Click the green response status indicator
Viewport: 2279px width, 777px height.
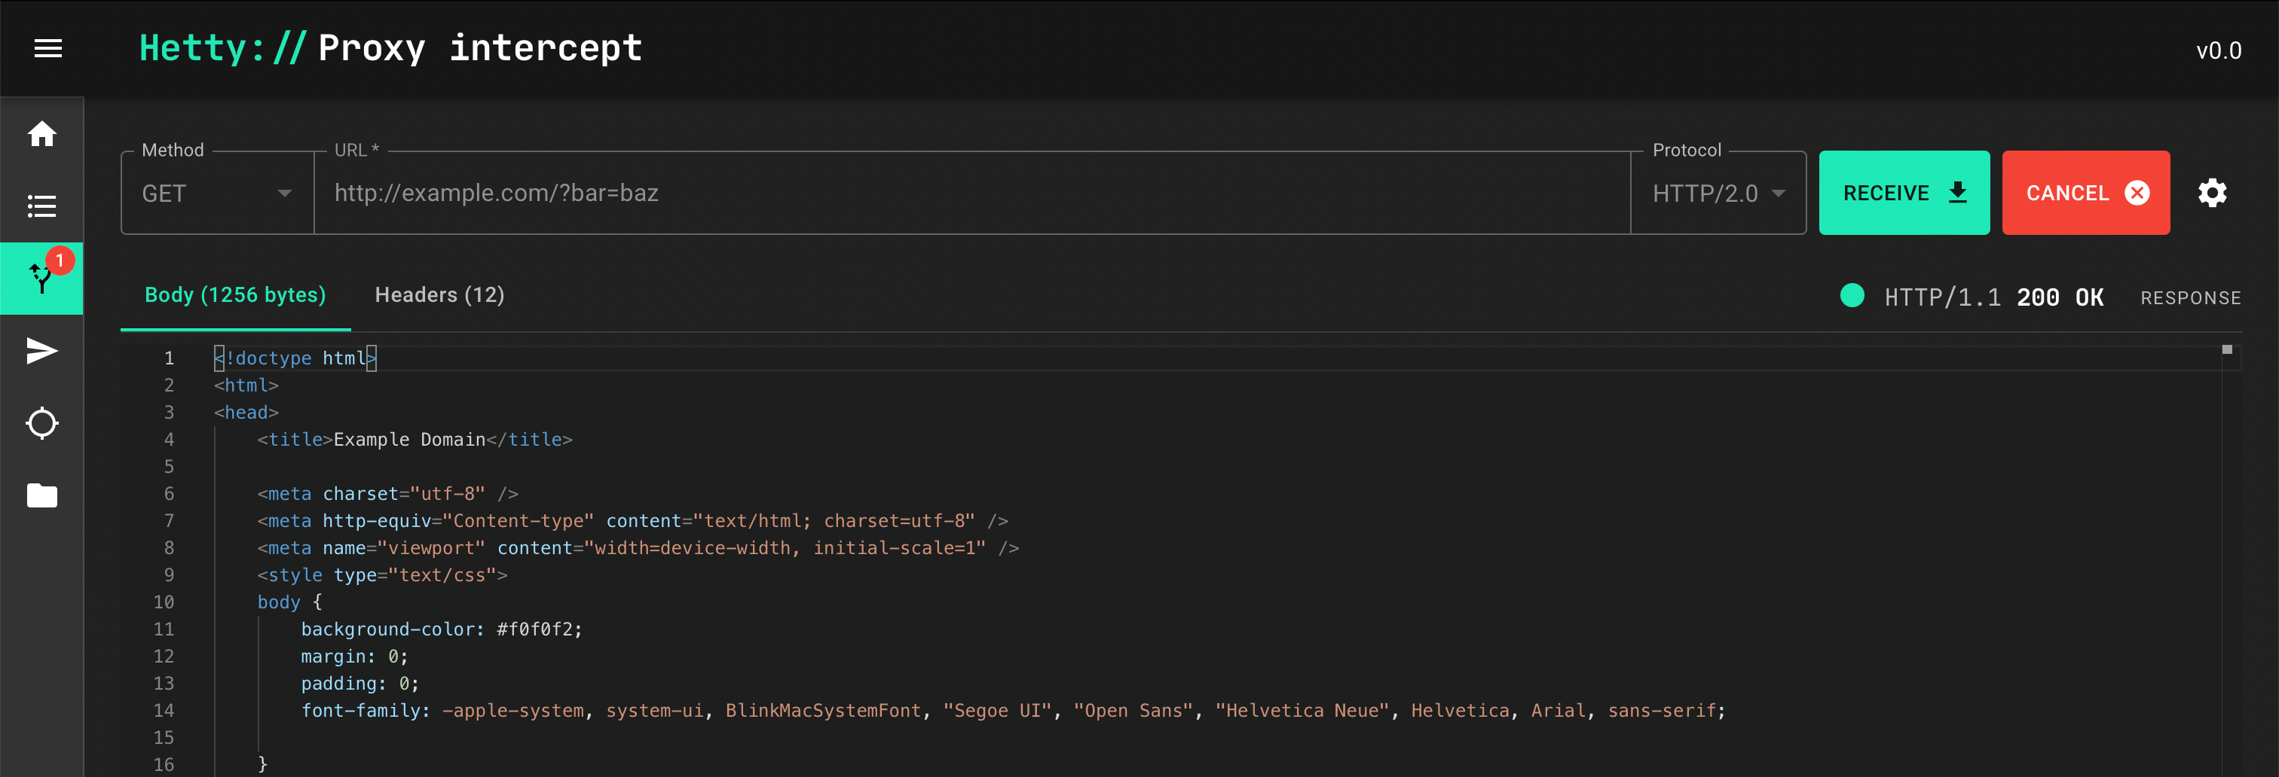[x=1852, y=296]
